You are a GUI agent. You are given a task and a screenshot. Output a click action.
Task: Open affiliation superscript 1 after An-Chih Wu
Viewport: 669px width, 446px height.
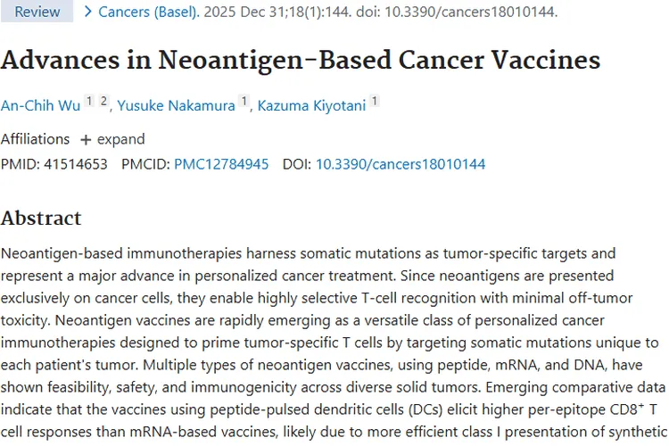point(89,102)
